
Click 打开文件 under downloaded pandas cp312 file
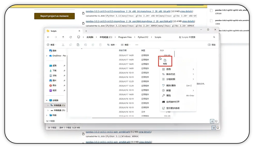click(218, 14)
